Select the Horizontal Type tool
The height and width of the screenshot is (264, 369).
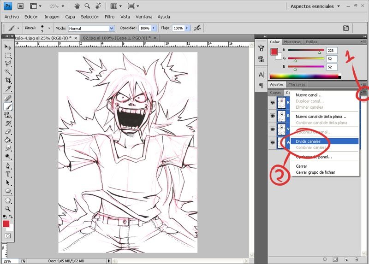[x=8, y=175]
